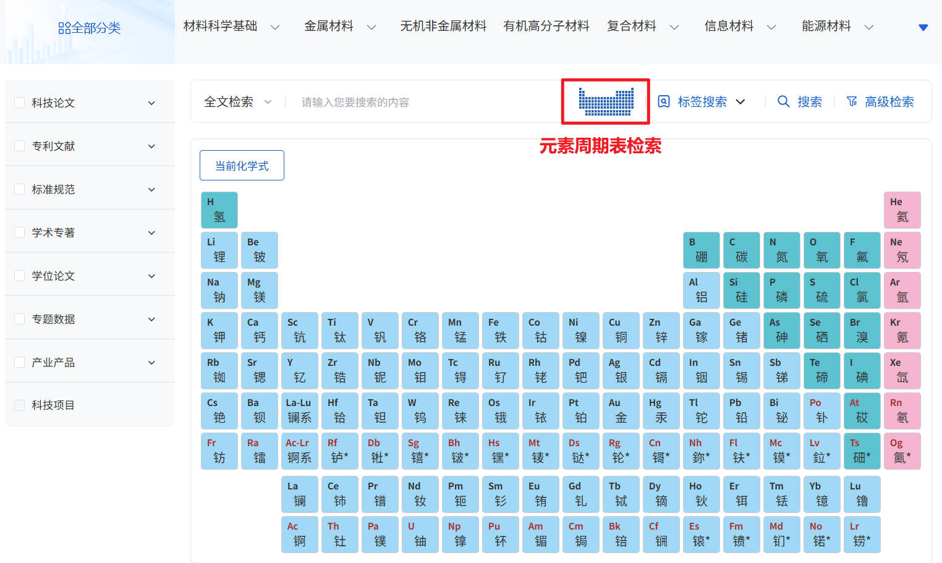This screenshot has height=563, width=942.
Task: Open 高级检索 via the funnel icon
Action: tap(852, 101)
